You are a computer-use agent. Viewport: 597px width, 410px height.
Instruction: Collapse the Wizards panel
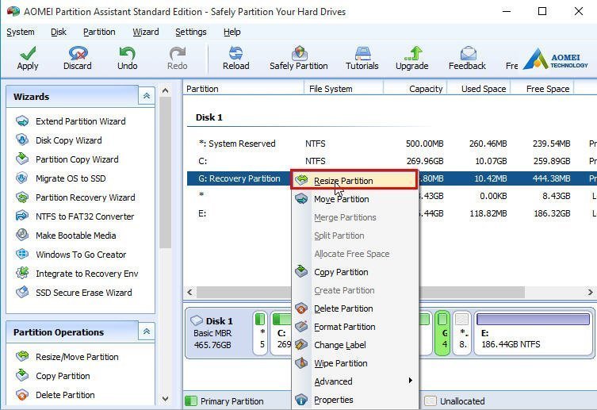[x=147, y=96]
